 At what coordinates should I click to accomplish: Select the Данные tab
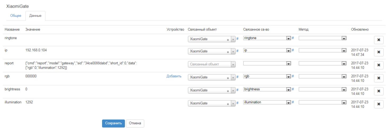[x=35, y=16]
